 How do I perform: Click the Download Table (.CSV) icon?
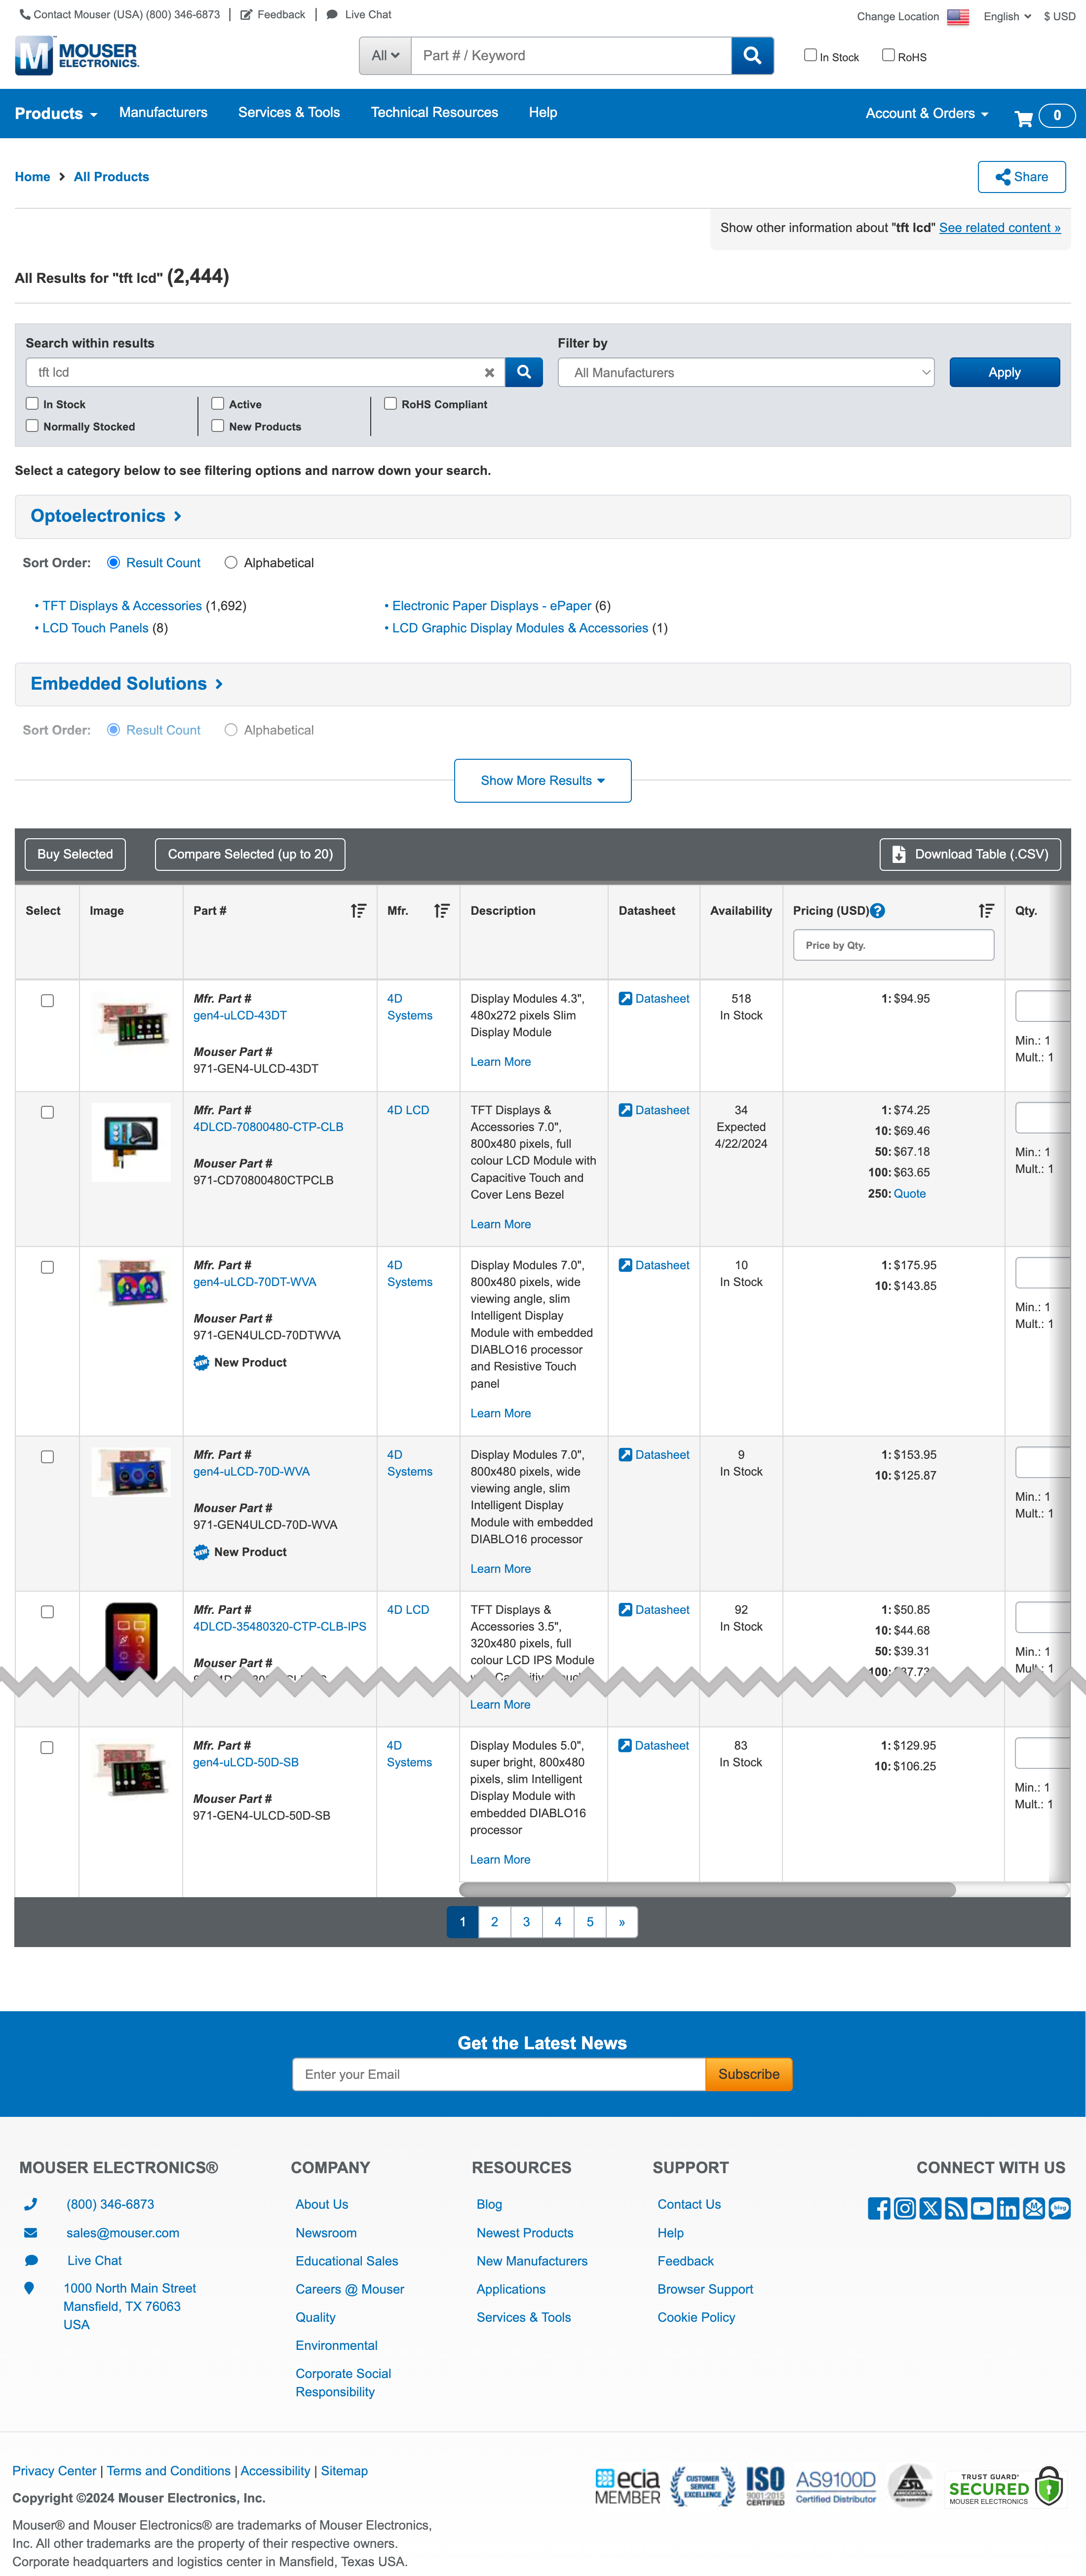(898, 854)
